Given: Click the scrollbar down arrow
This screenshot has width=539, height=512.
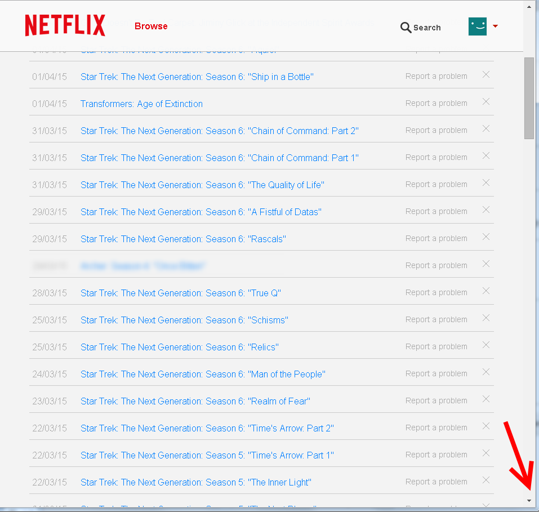Looking at the screenshot, I should 529,501.
